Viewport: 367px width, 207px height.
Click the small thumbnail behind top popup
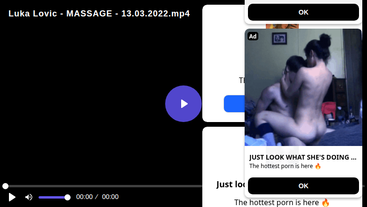pos(282,26)
